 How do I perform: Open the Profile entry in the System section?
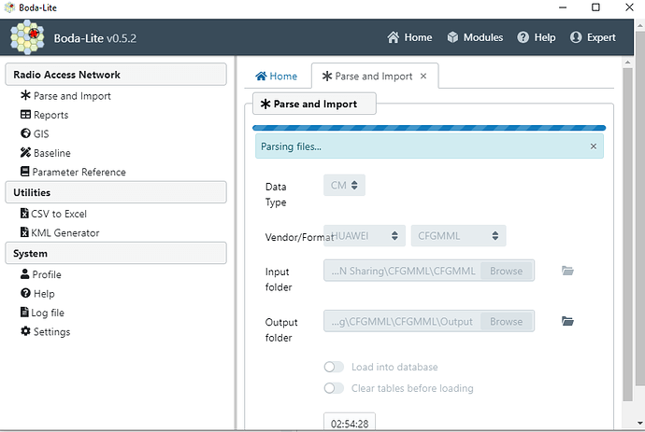click(x=47, y=274)
